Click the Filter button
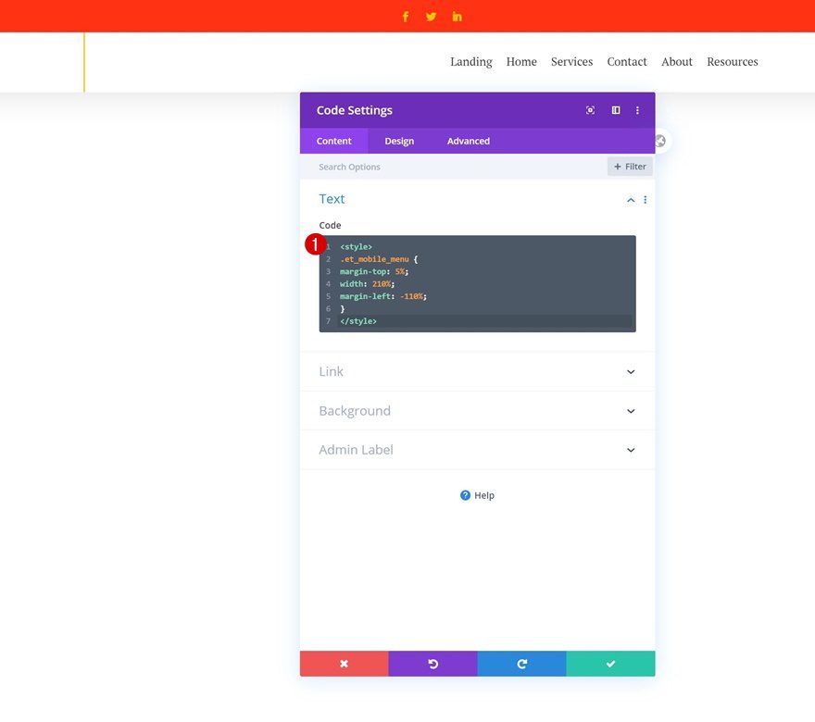The width and height of the screenshot is (815, 722). point(629,166)
